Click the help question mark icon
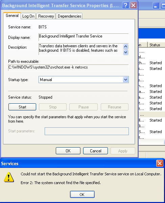Screen dimensions: 165x203 pos(125,5)
